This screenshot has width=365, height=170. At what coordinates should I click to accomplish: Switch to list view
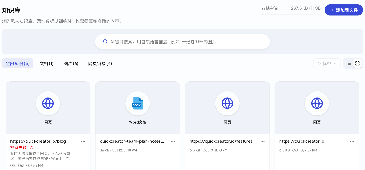pyautogui.click(x=349, y=63)
